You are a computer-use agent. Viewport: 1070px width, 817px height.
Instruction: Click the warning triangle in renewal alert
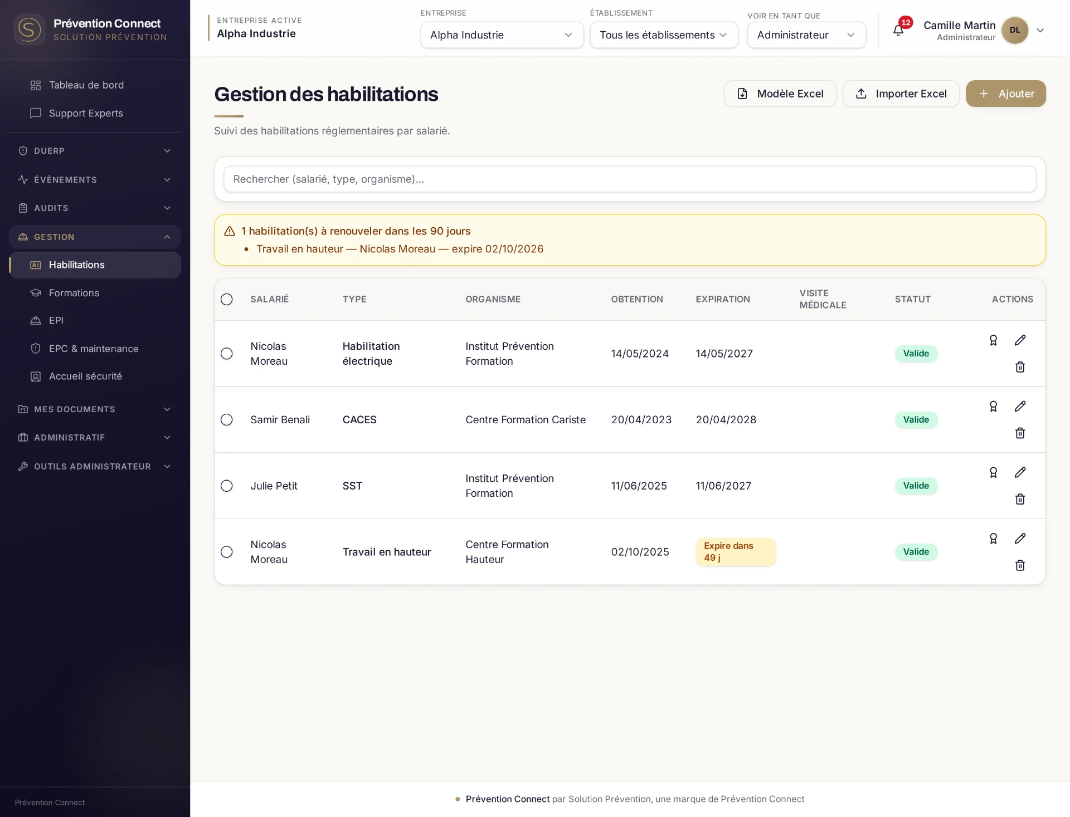pos(230,231)
